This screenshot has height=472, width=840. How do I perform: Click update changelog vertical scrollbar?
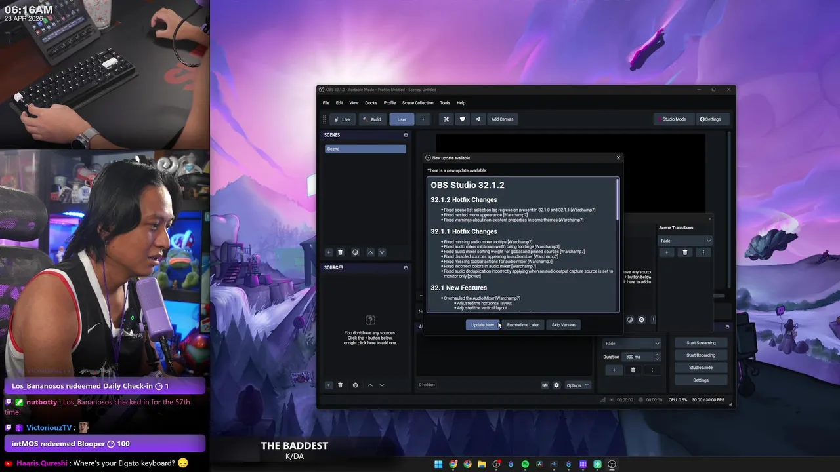point(617,200)
